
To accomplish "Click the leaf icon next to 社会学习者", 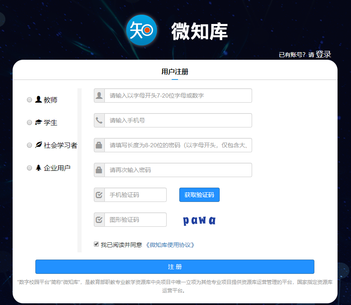I will click(38, 145).
